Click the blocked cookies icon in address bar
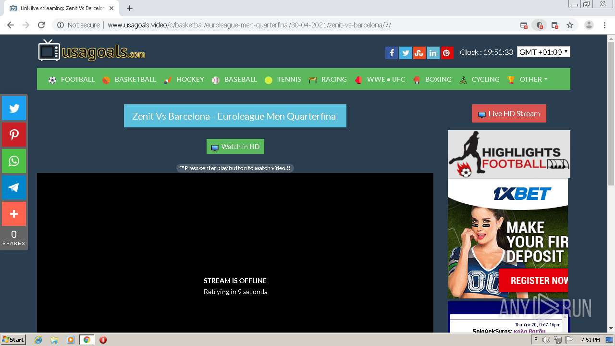Image resolution: width=615 pixels, height=346 pixels. (x=540, y=25)
